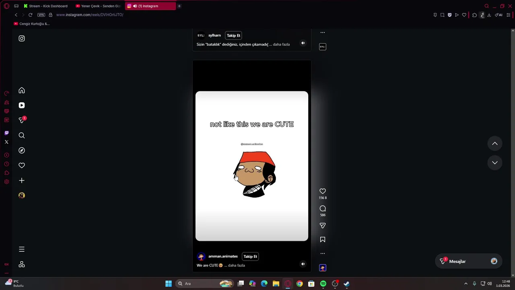Open profile avatar in Instagram sidebar
This screenshot has width=515, height=290.
point(22,195)
